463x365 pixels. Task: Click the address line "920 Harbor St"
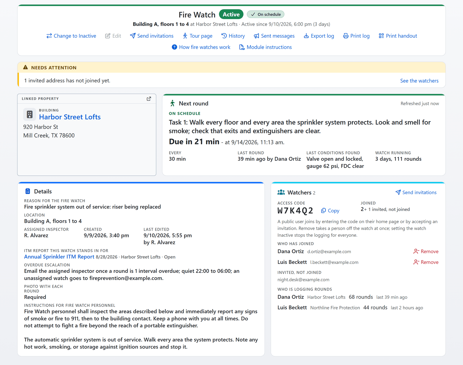coord(41,127)
